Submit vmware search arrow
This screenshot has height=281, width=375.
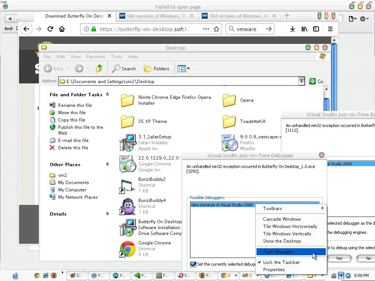pyautogui.click(x=269, y=29)
